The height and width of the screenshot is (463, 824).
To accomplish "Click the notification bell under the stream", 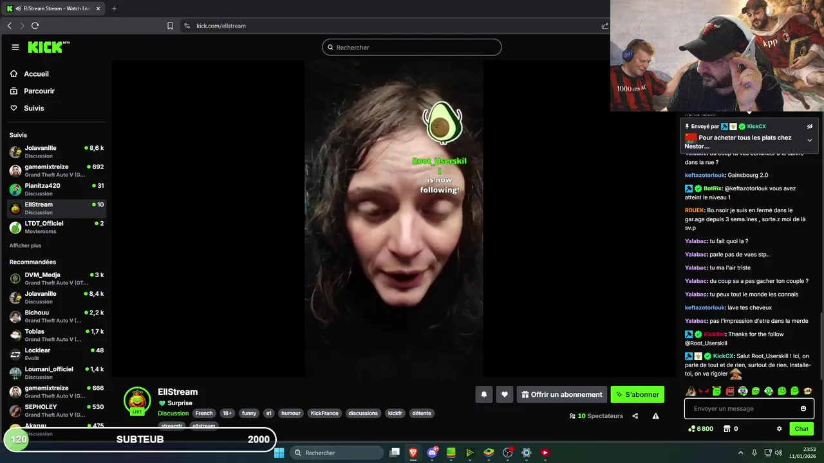I will (x=484, y=395).
